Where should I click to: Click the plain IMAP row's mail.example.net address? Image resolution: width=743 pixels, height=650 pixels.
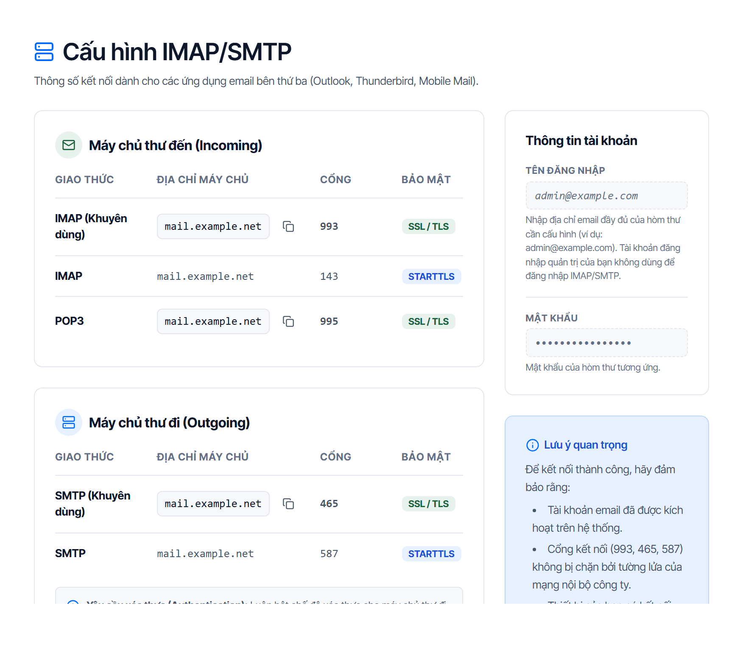(x=205, y=276)
